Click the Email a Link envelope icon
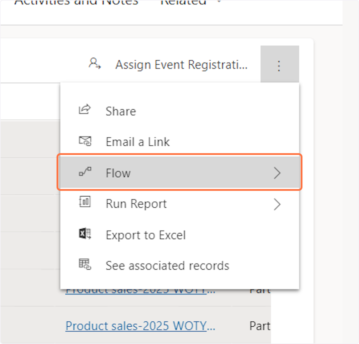 (85, 141)
